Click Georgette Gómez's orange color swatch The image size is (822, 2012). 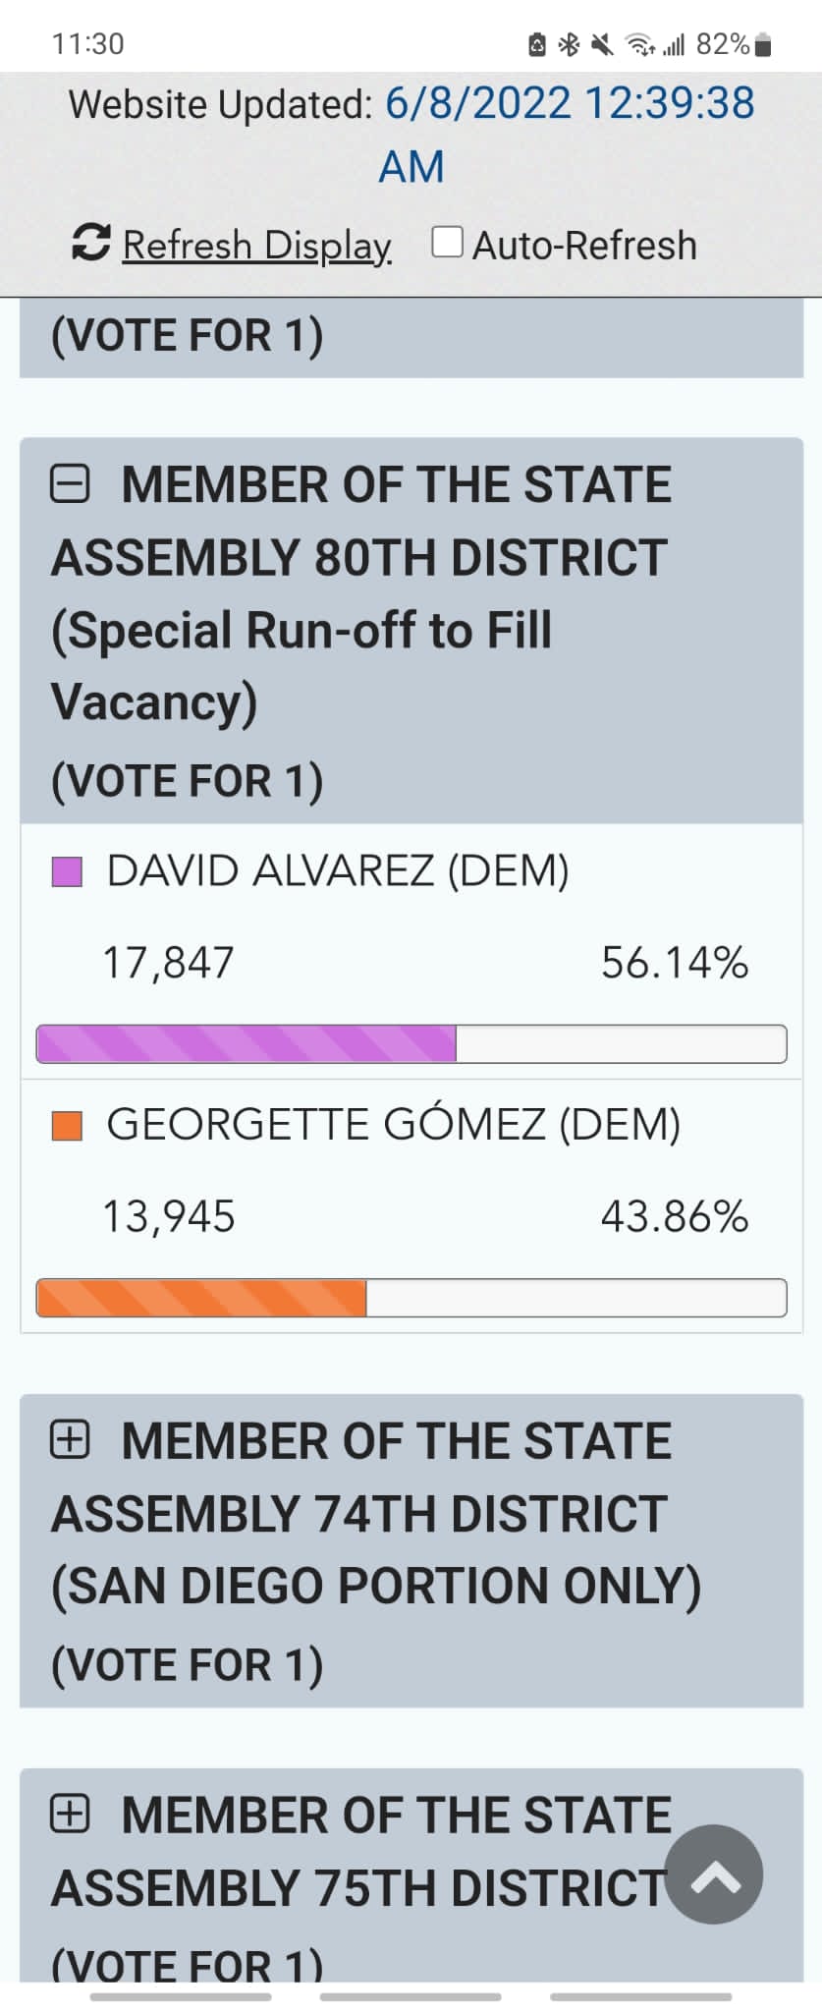coord(67,1126)
